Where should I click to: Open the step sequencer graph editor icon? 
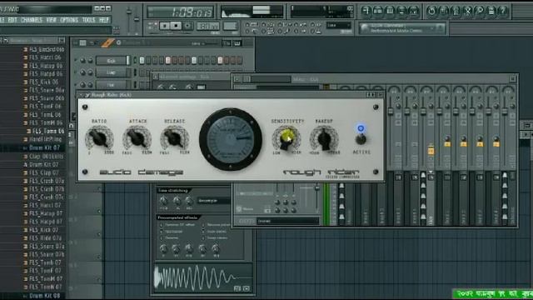pyautogui.click(x=227, y=43)
